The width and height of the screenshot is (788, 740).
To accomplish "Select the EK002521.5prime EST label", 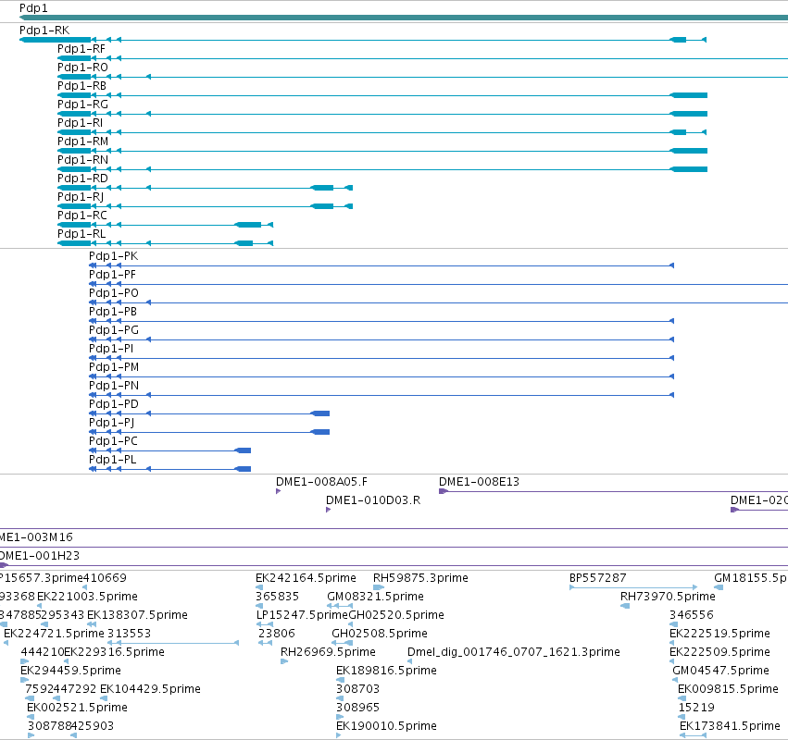I will tap(78, 708).
